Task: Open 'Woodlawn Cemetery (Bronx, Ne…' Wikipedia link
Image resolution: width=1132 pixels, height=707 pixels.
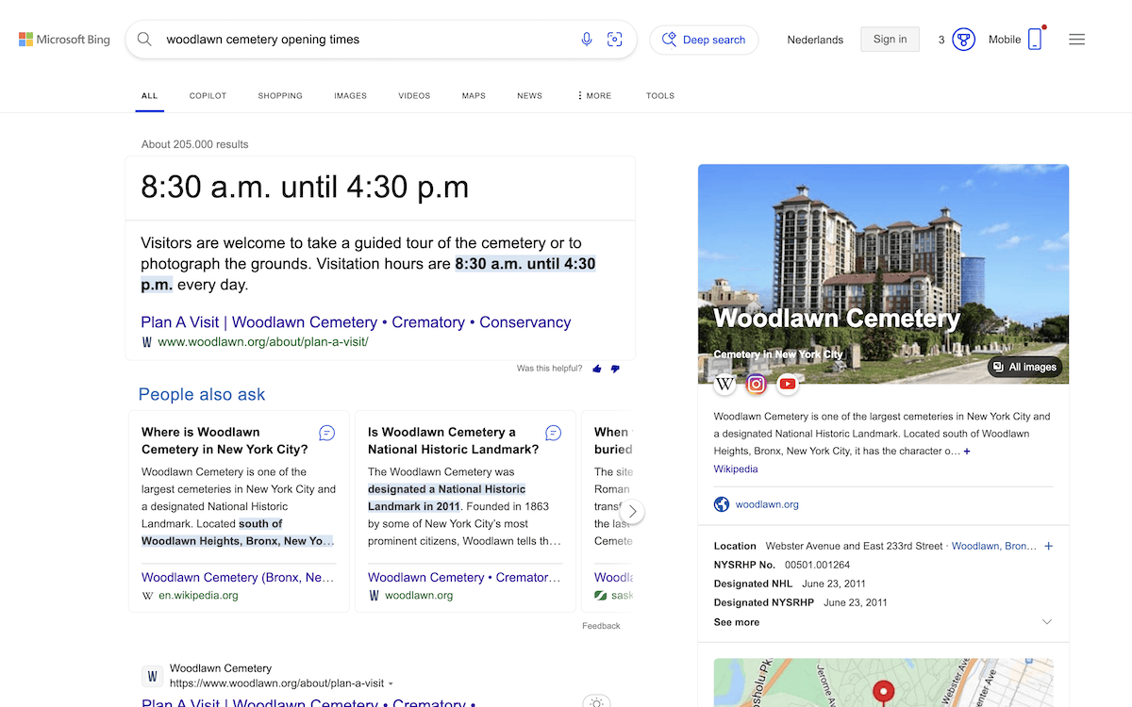Action: [x=238, y=577]
